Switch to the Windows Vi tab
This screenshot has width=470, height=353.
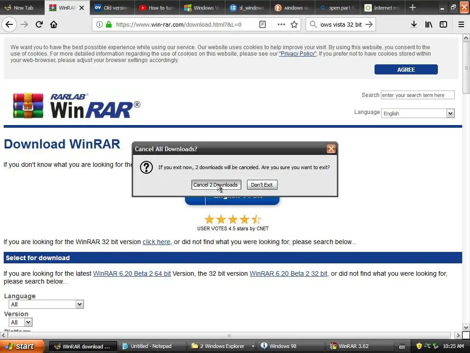coord(202,8)
